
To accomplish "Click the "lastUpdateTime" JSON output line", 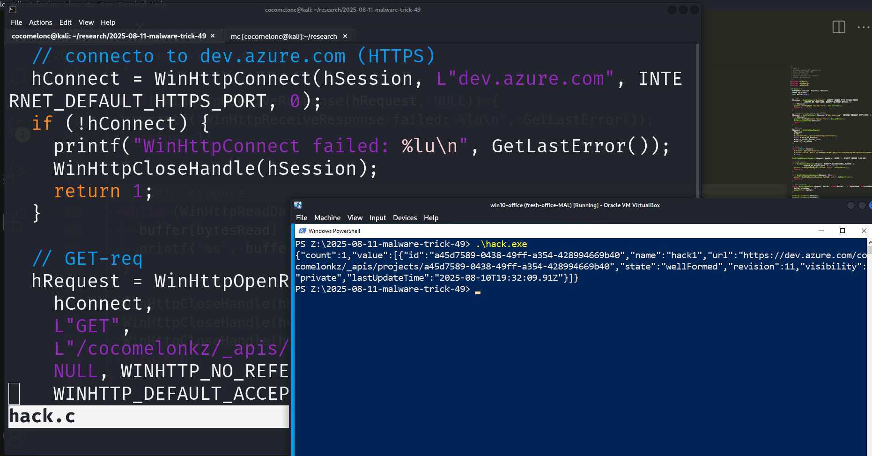I will (x=437, y=278).
